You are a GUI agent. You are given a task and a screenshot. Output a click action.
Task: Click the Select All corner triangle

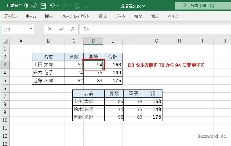click(x=5, y=41)
